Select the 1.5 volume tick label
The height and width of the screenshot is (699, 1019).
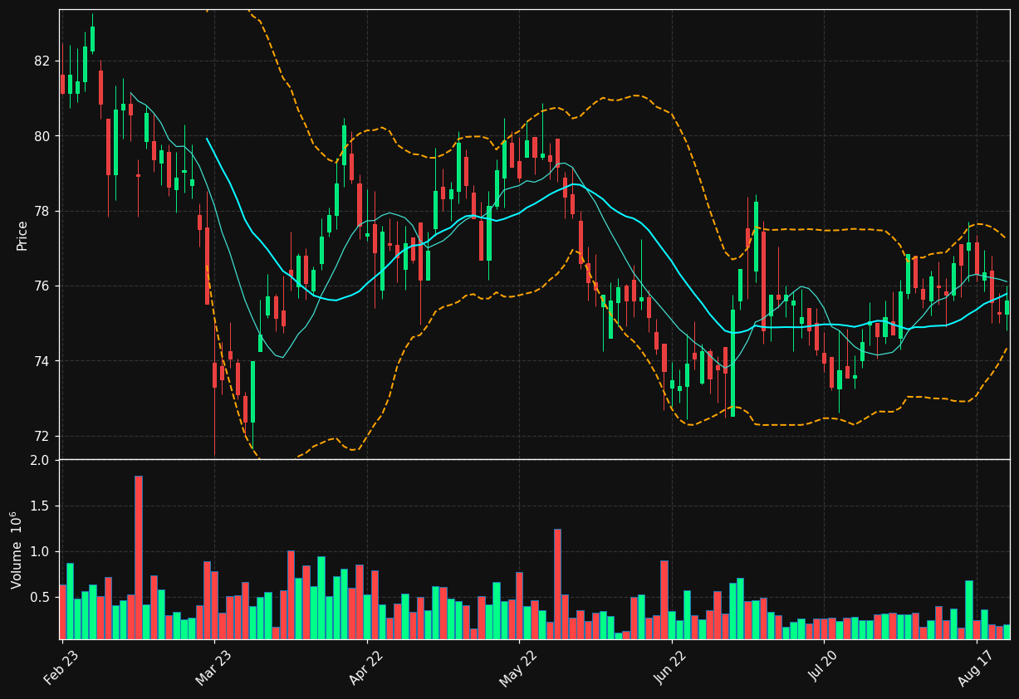tap(42, 506)
